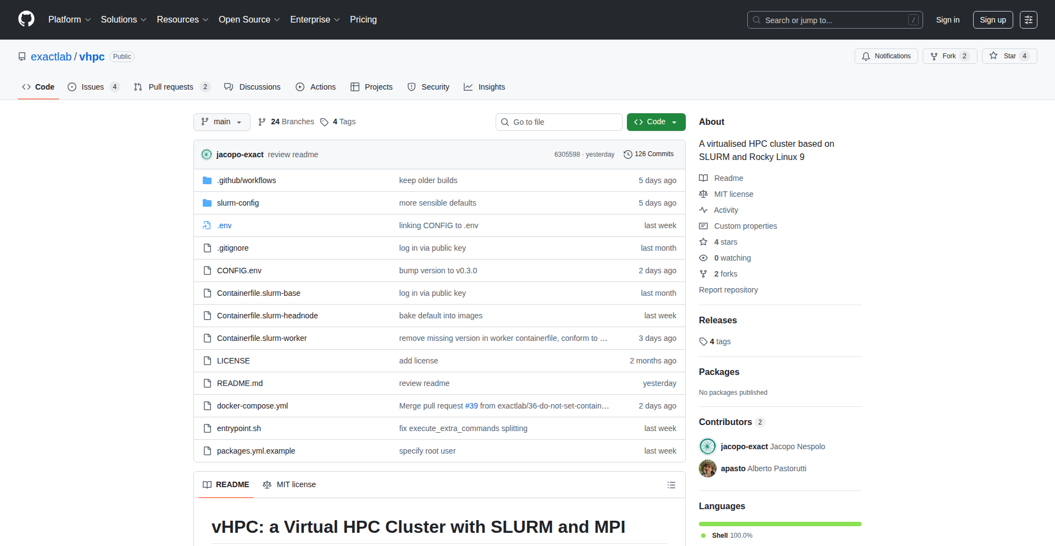Click the commit history clock icon
Image resolution: width=1055 pixels, height=546 pixels.
629,155
